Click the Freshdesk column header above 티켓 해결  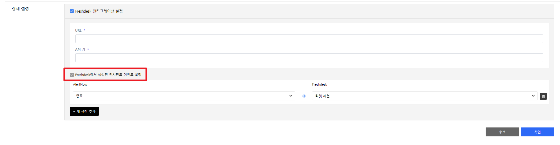(x=319, y=84)
